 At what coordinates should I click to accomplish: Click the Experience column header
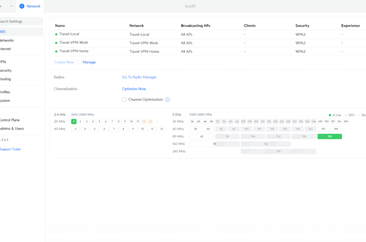click(351, 26)
